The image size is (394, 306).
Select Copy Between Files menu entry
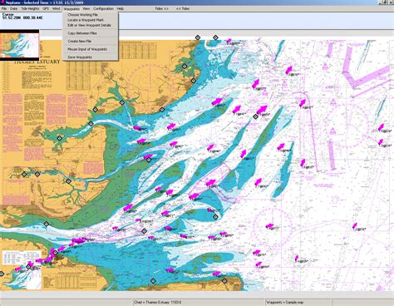click(82, 33)
